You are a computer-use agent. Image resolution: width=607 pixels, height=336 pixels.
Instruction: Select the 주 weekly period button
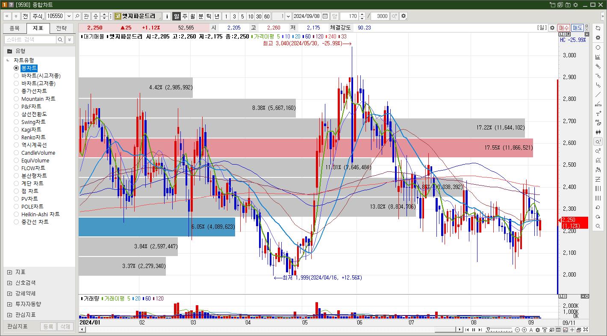click(185, 16)
